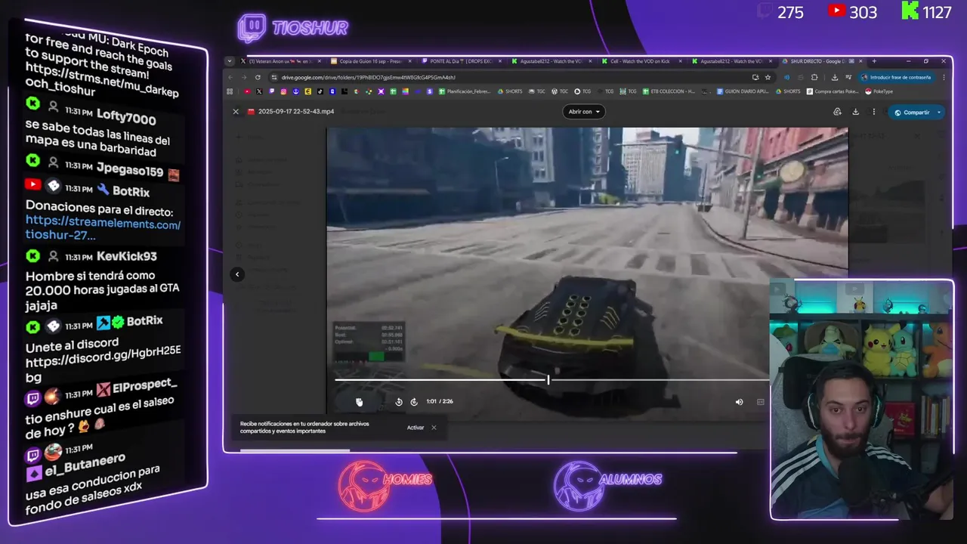The height and width of the screenshot is (544, 967).
Task: Open Instagram bookmark icon
Action: (283, 91)
